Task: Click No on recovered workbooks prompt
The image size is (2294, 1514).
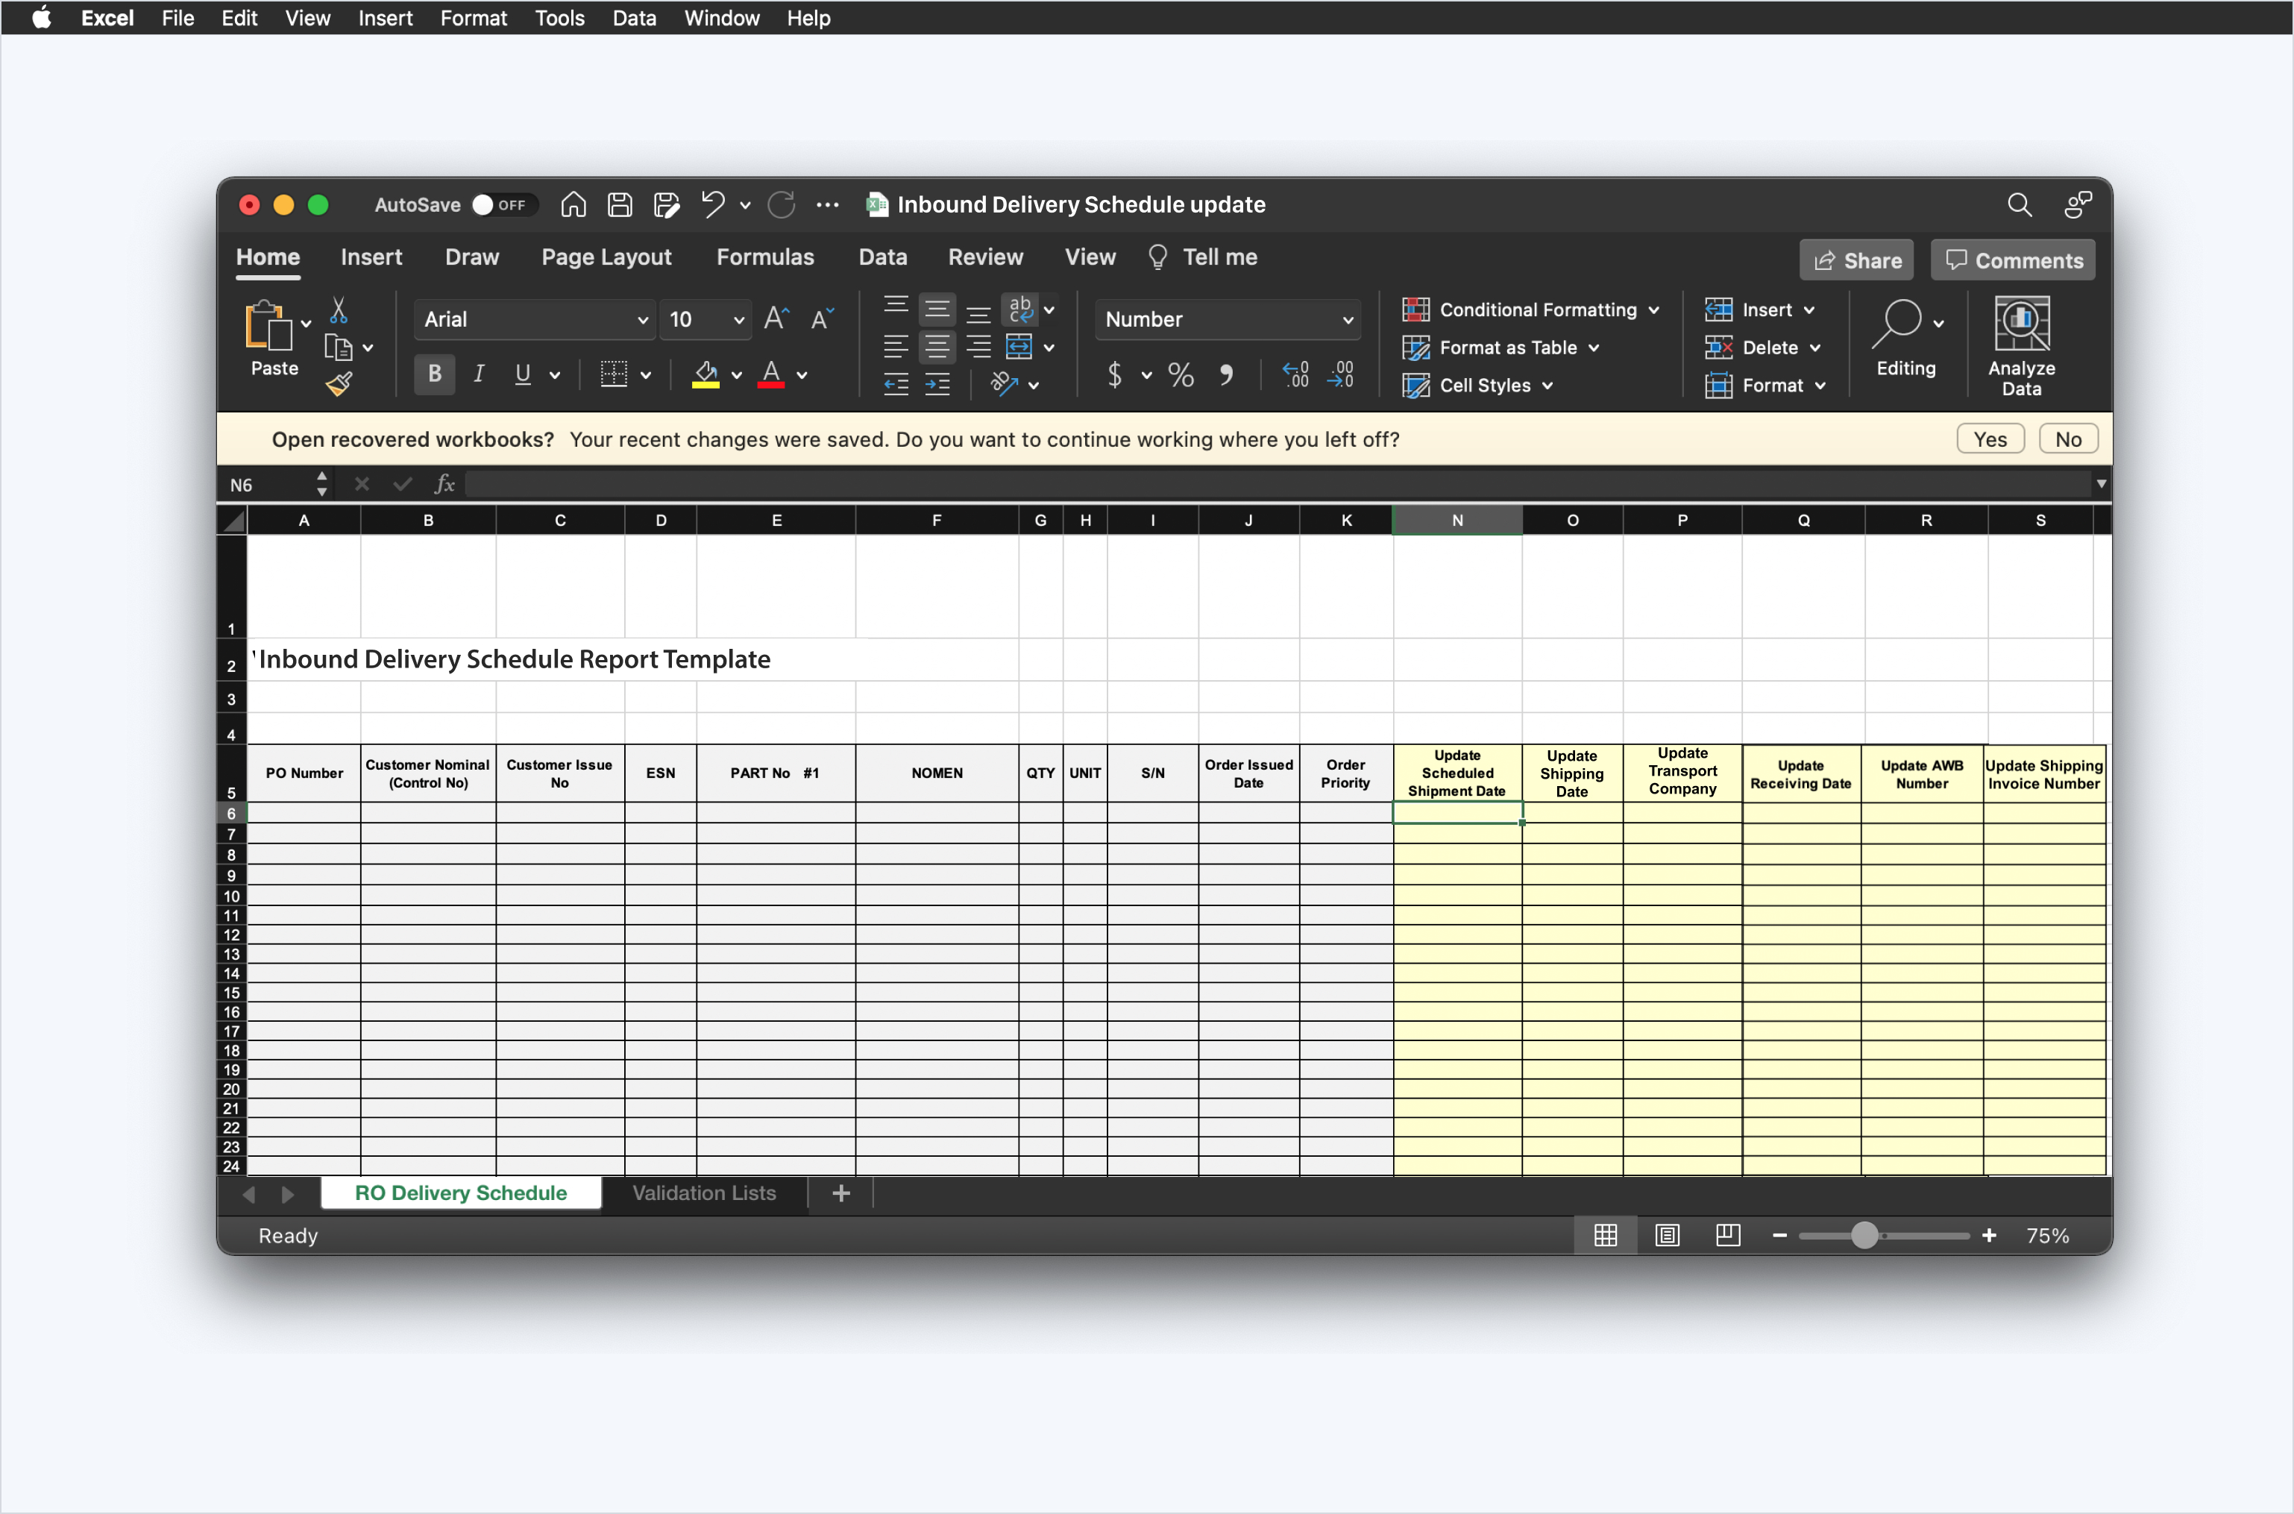Action: [x=2068, y=439]
